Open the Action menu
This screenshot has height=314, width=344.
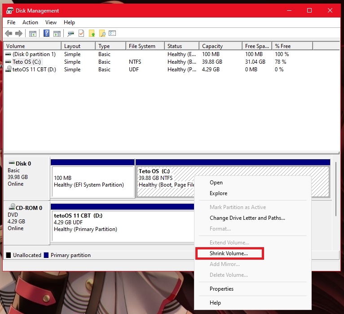[30, 22]
